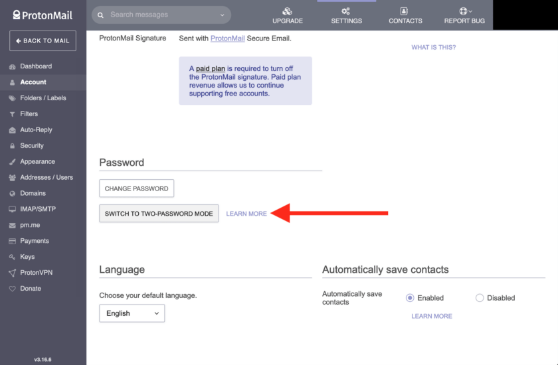This screenshot has width=558, height=365.
Task: Open the Report Bug lifebuoy icon
Action: click(x=463, y=11)
